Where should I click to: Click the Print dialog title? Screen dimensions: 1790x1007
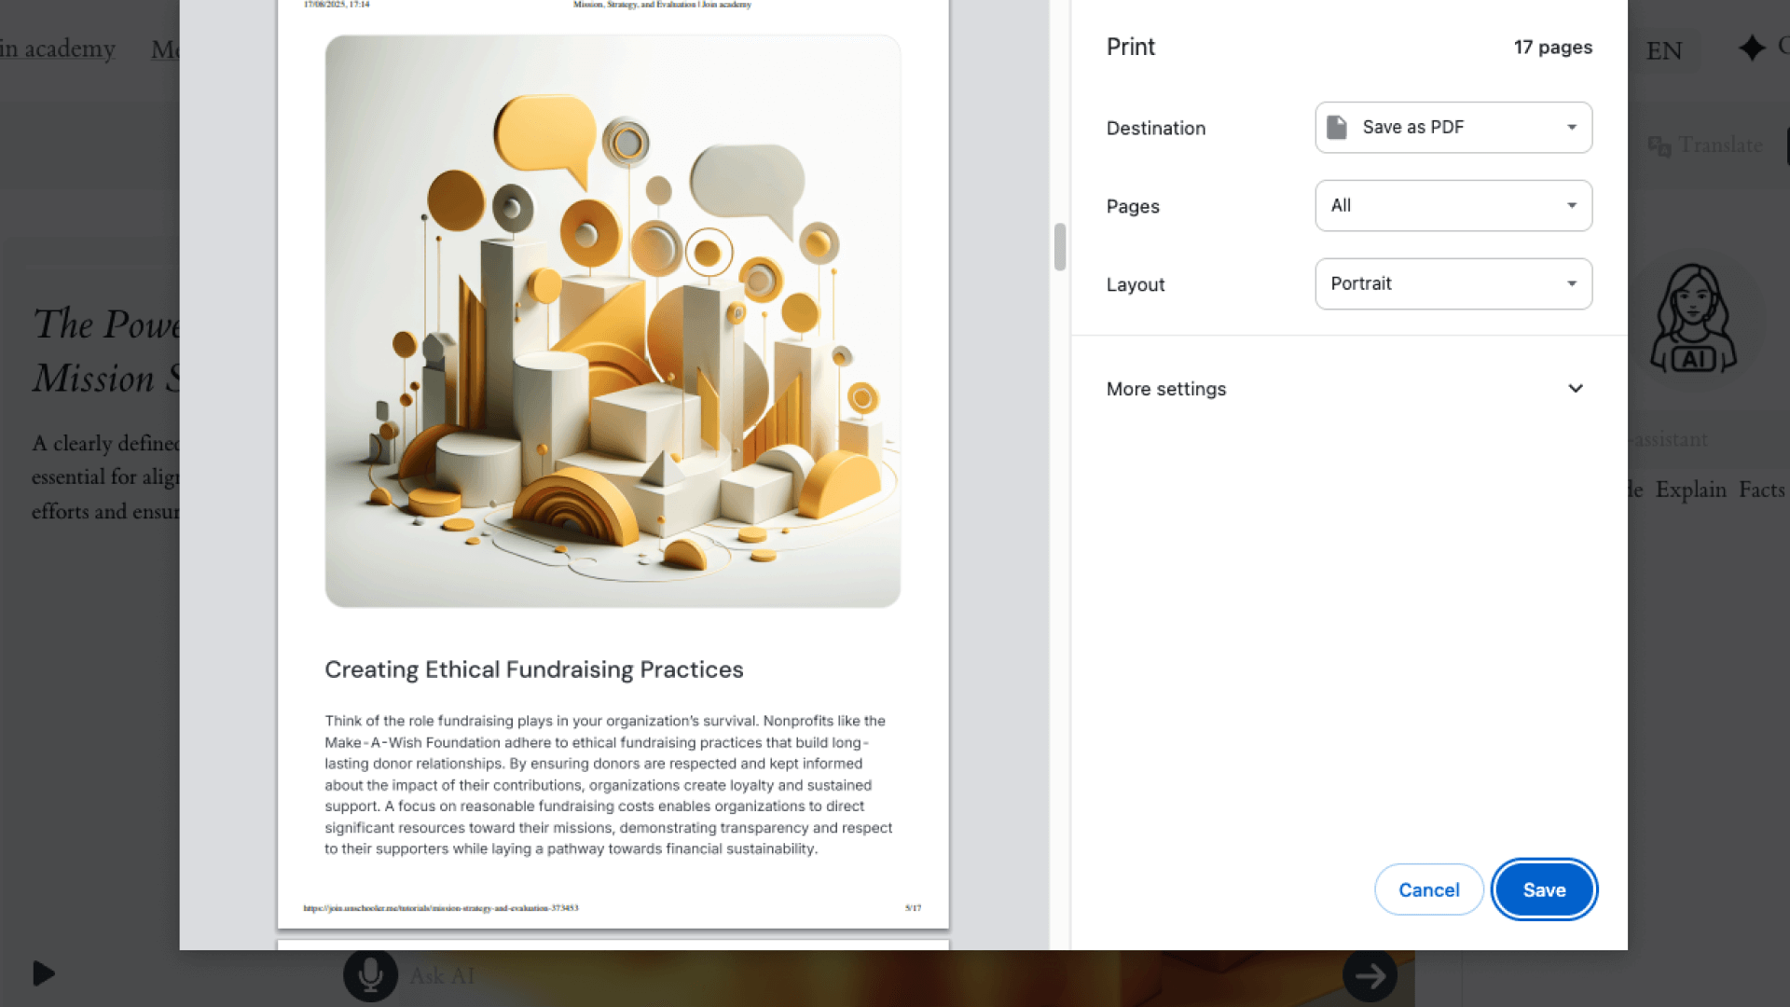[1130, 47]
